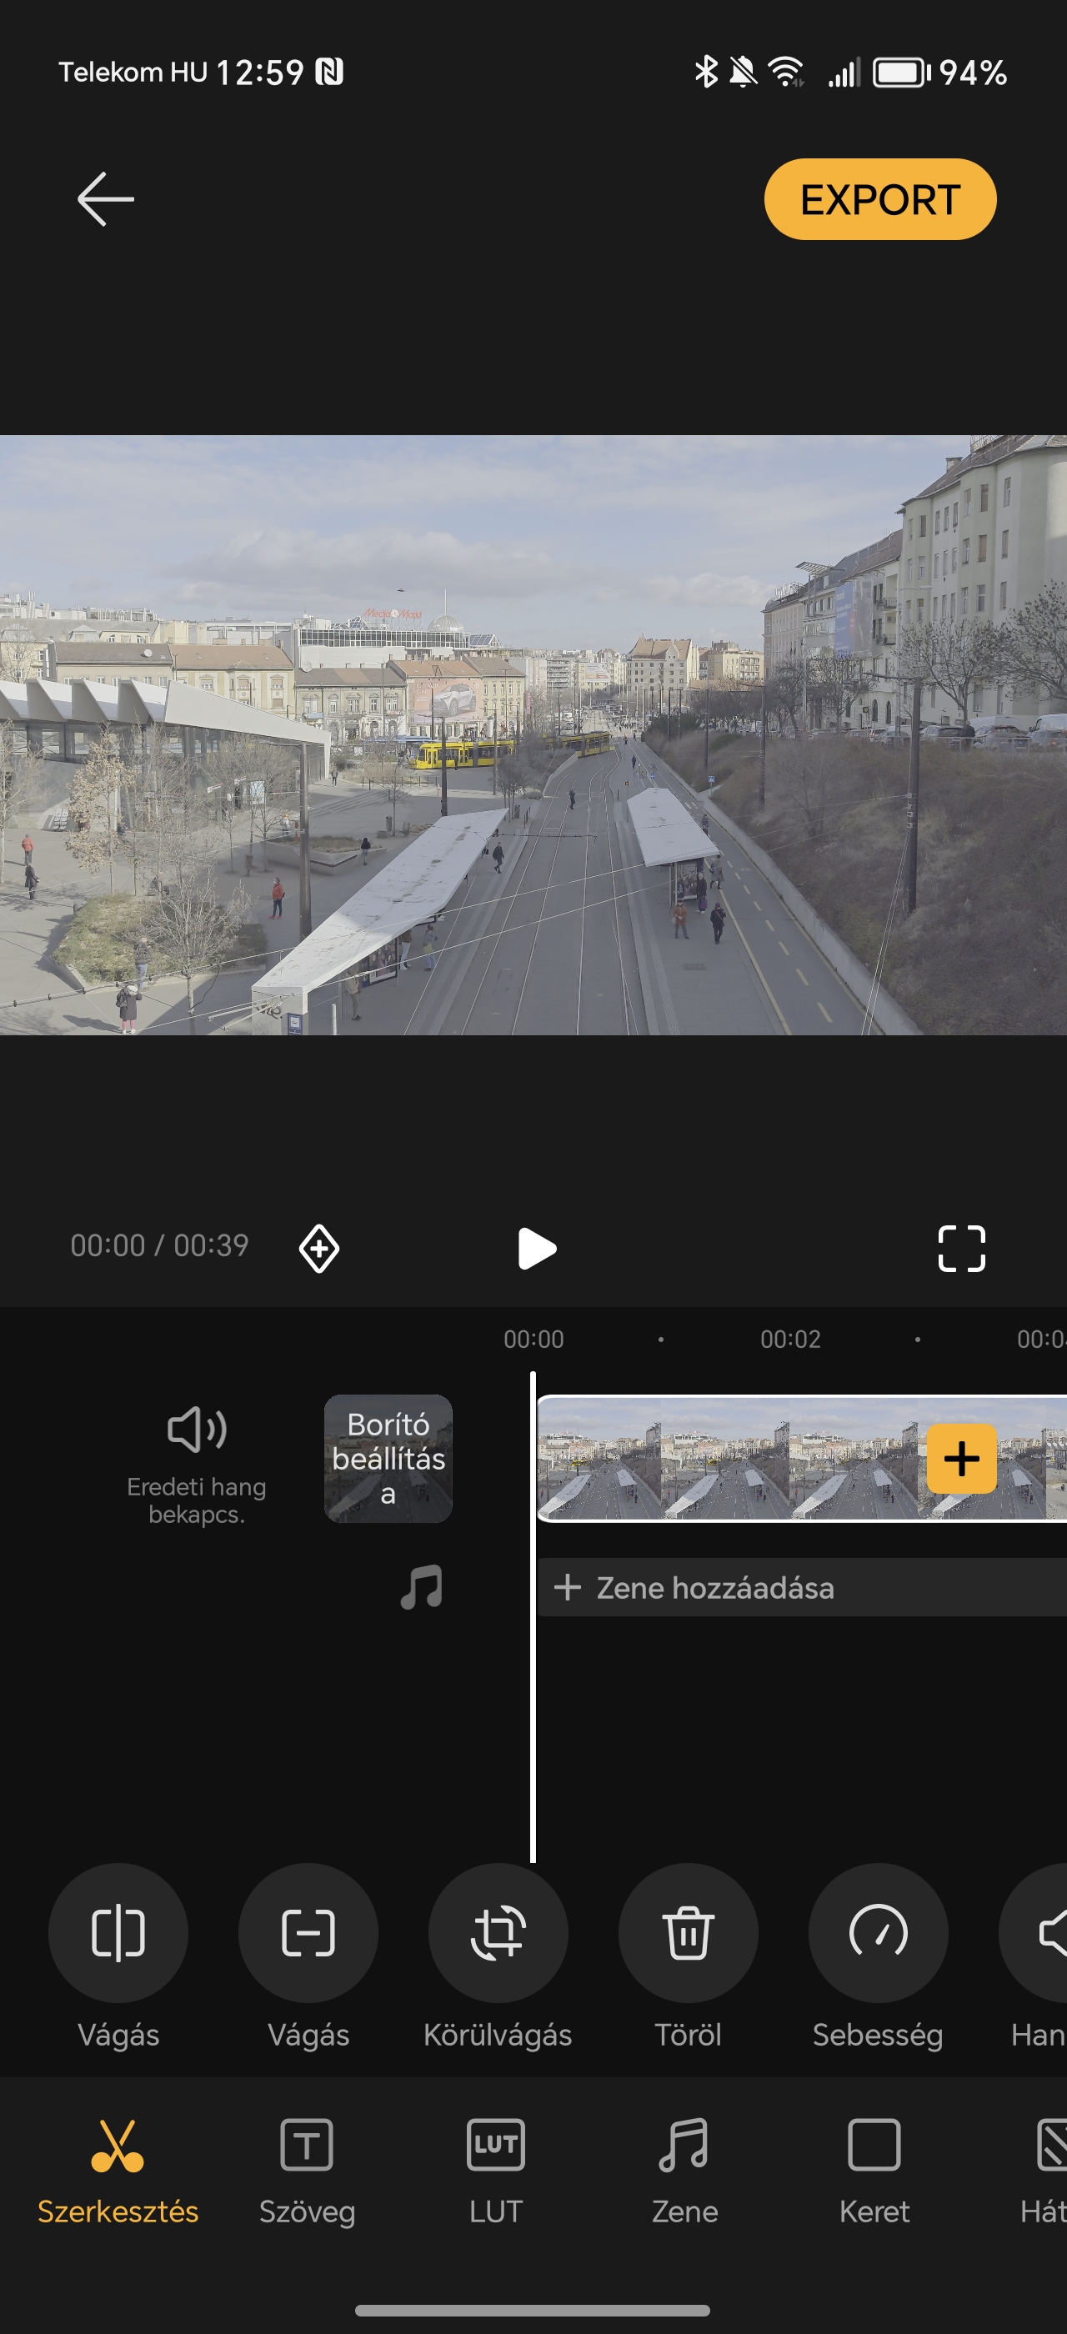Screen dimensions: 1067x2334
Task: Switch to the LUT tab
Action: pos(495,2171)
